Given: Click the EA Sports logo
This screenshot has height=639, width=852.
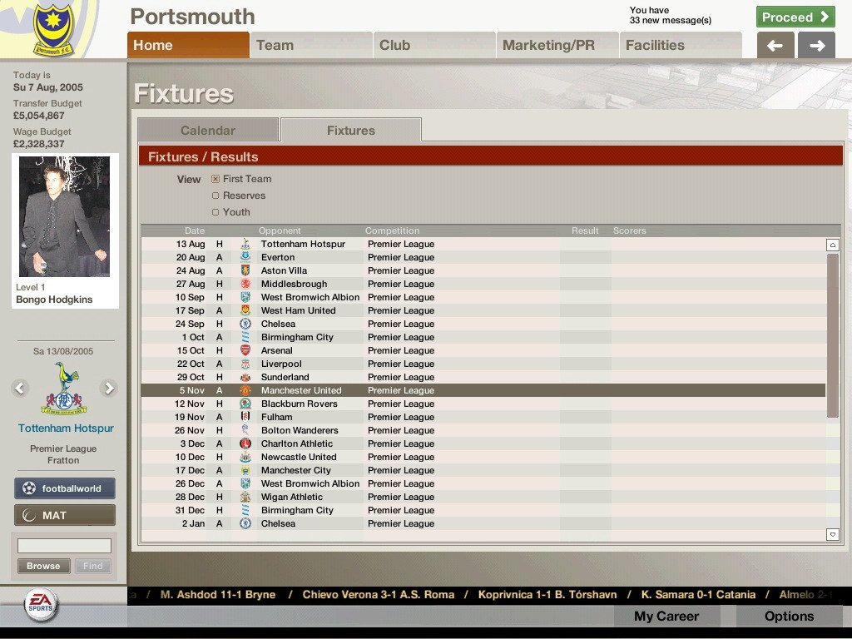Looking at the screenshot, I should pyautogui.click(x=40, y=605).
